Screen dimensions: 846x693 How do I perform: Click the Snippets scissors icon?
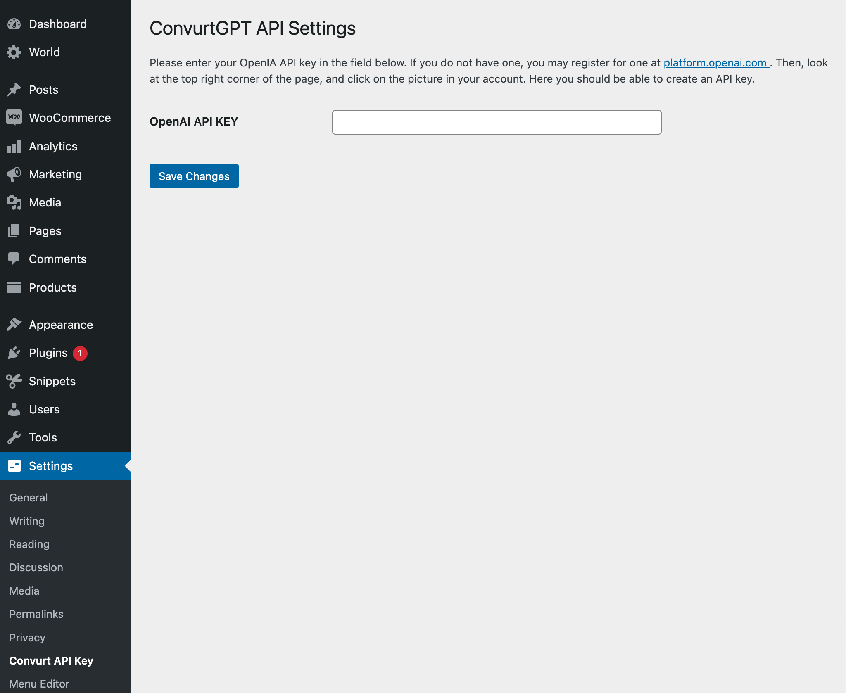pyautogui.click(x=14, y=381)
